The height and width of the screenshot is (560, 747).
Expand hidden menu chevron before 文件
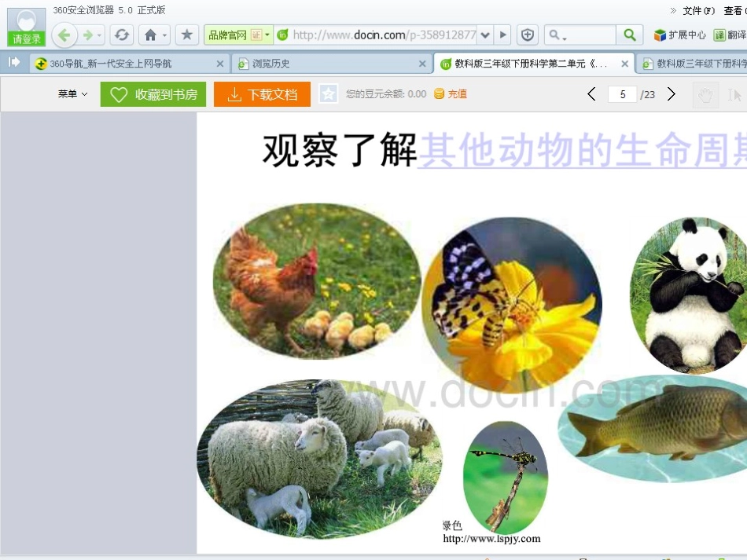(672, 10)
